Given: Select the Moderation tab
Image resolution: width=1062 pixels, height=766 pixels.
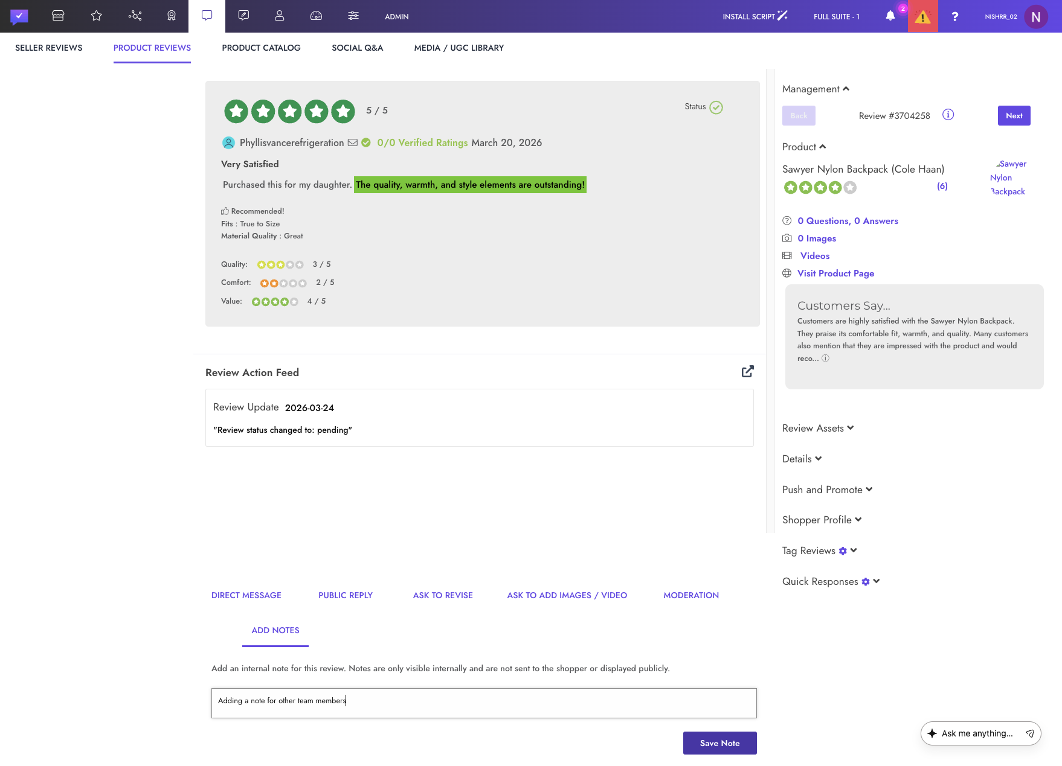Looking at the screenshot, I should coord(691,595).
